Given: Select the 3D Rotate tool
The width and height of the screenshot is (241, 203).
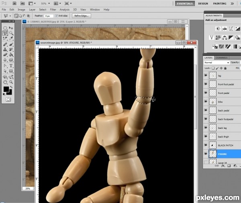Looking at the screenshot, I should tap(5, 77).
